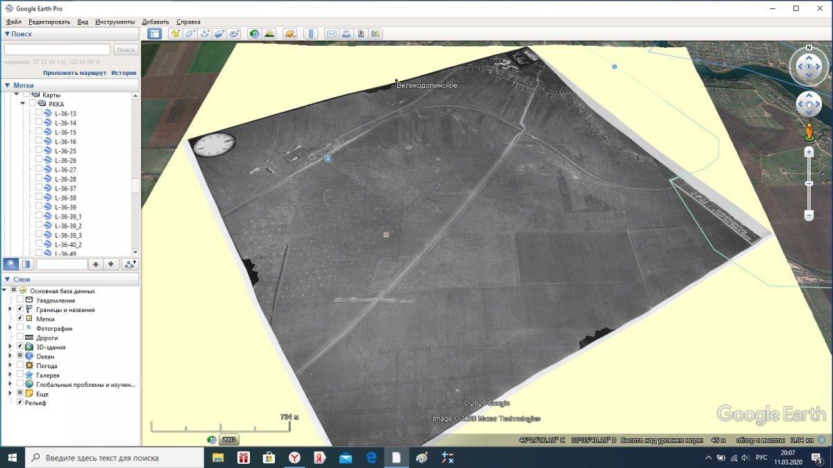Enable the Дороги layer checkbox
833x468 pixels.
pyautogui.click(x=20, y=338)
